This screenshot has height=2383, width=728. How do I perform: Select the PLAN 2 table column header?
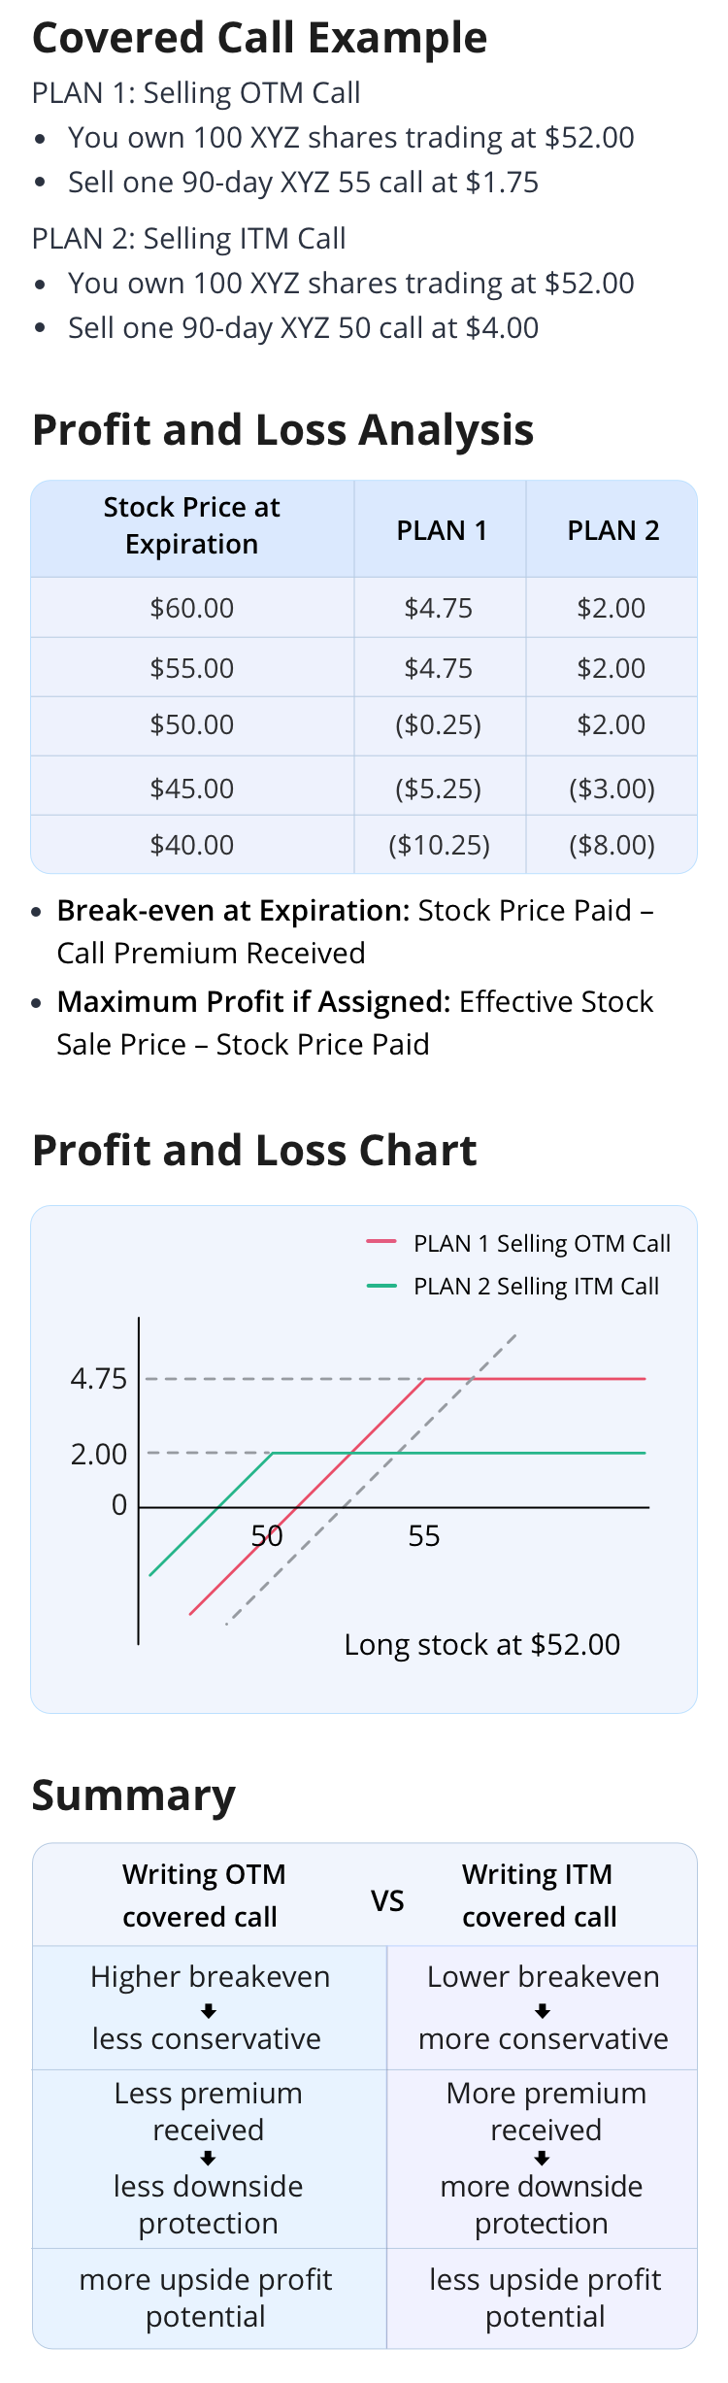612,530
